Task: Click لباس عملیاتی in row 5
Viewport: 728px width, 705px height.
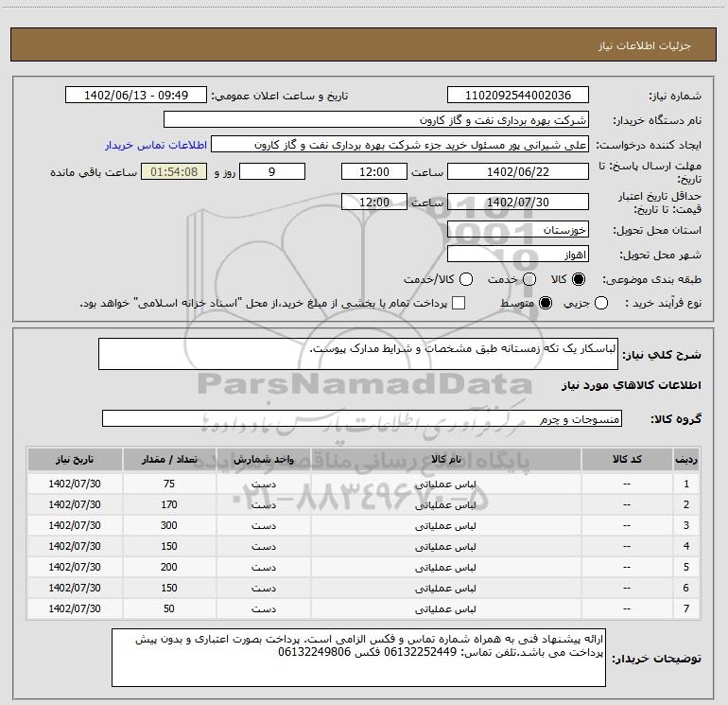Action: (x=445, y=567)
